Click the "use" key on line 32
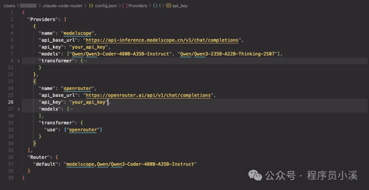 tap(51, 130)
